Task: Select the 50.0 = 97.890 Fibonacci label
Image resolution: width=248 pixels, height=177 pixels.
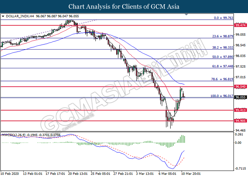Action: pyautogui.click(x=223, y=57)
